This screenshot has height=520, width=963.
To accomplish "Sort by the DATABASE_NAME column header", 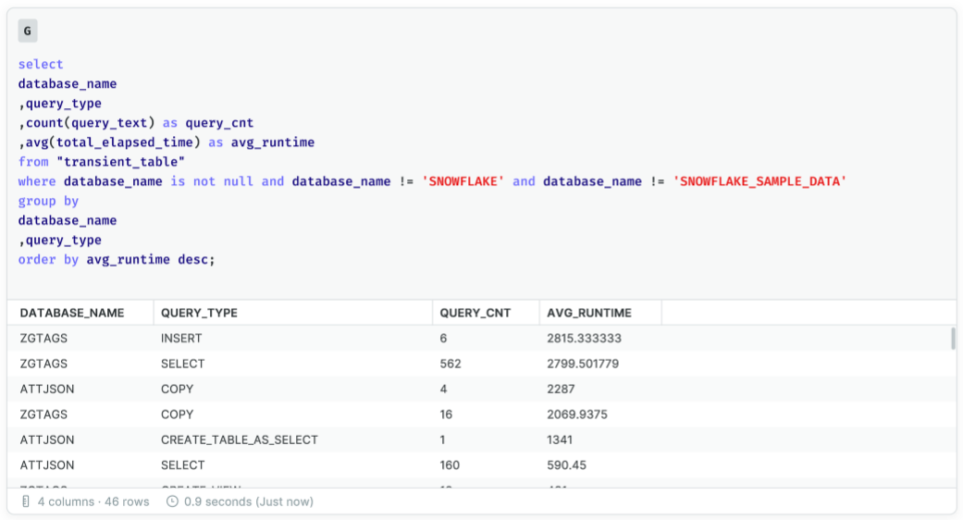I will (x=72, y=313).
